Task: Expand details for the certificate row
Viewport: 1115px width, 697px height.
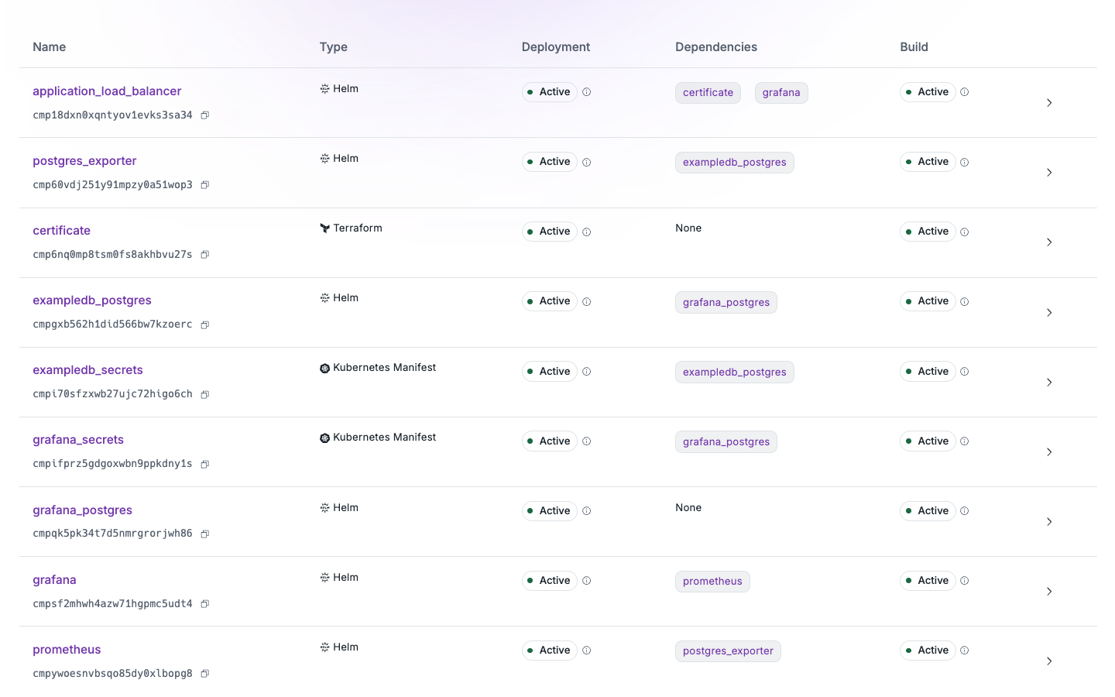Action: point(1049,242)
